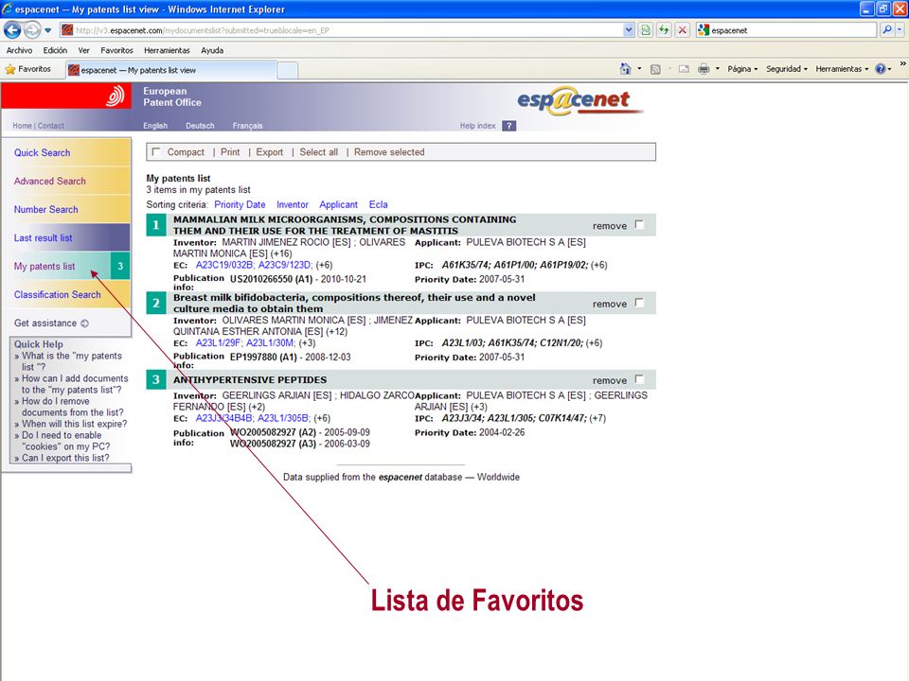Screen dimensions: 909x681
Task: Open Last result list in the sidebar
Action: (x=43, y=238)
